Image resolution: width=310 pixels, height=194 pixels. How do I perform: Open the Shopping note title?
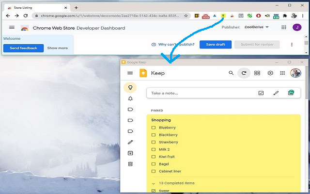pyautogui.click(x=161, y=120)
